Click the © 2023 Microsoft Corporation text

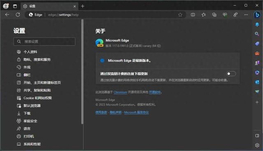[x=126, y=105]
